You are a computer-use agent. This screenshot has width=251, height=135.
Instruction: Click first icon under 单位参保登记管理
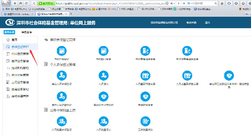[x=61, y=51]
